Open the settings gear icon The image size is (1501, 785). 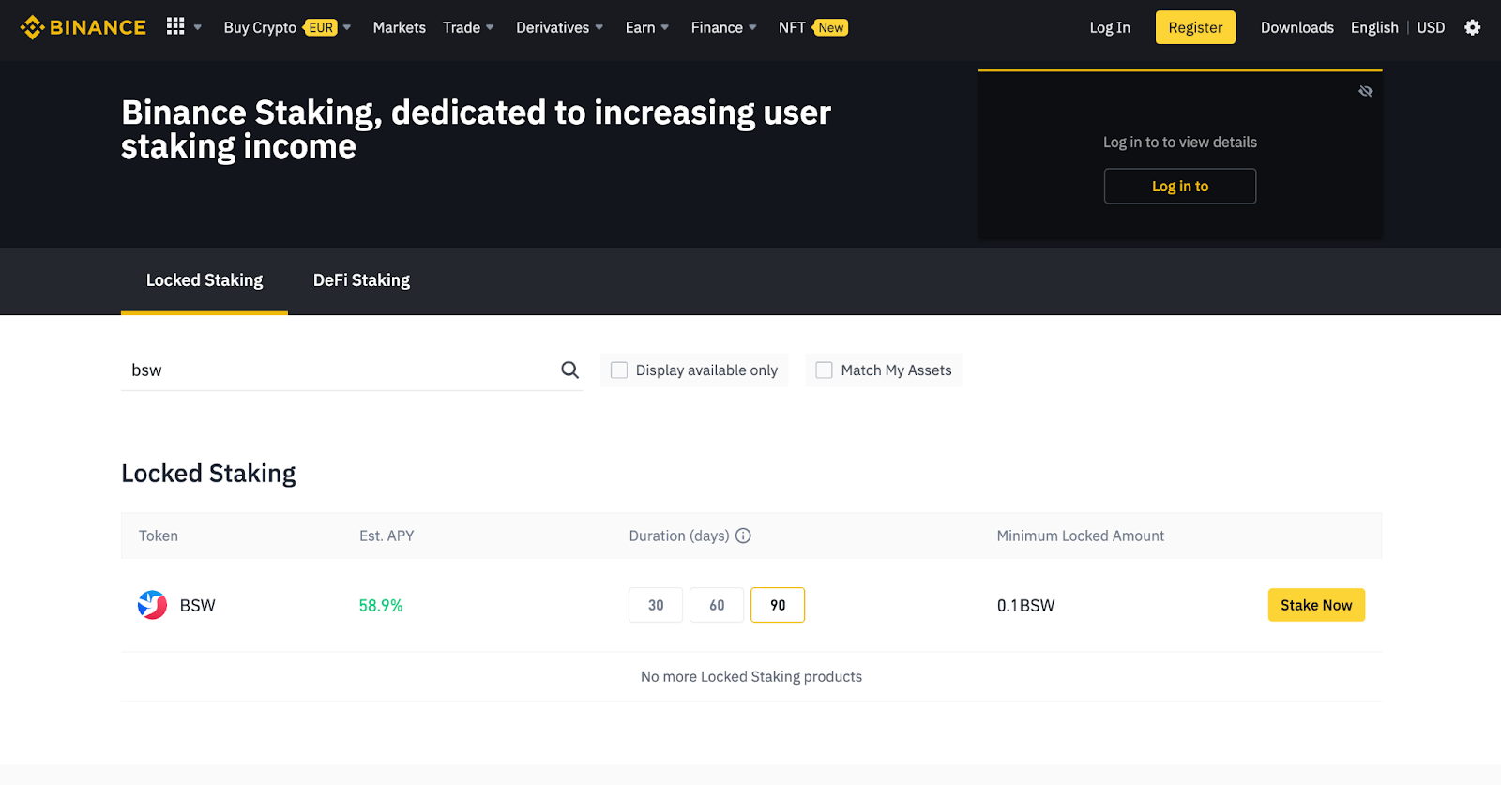(1473, 27)
